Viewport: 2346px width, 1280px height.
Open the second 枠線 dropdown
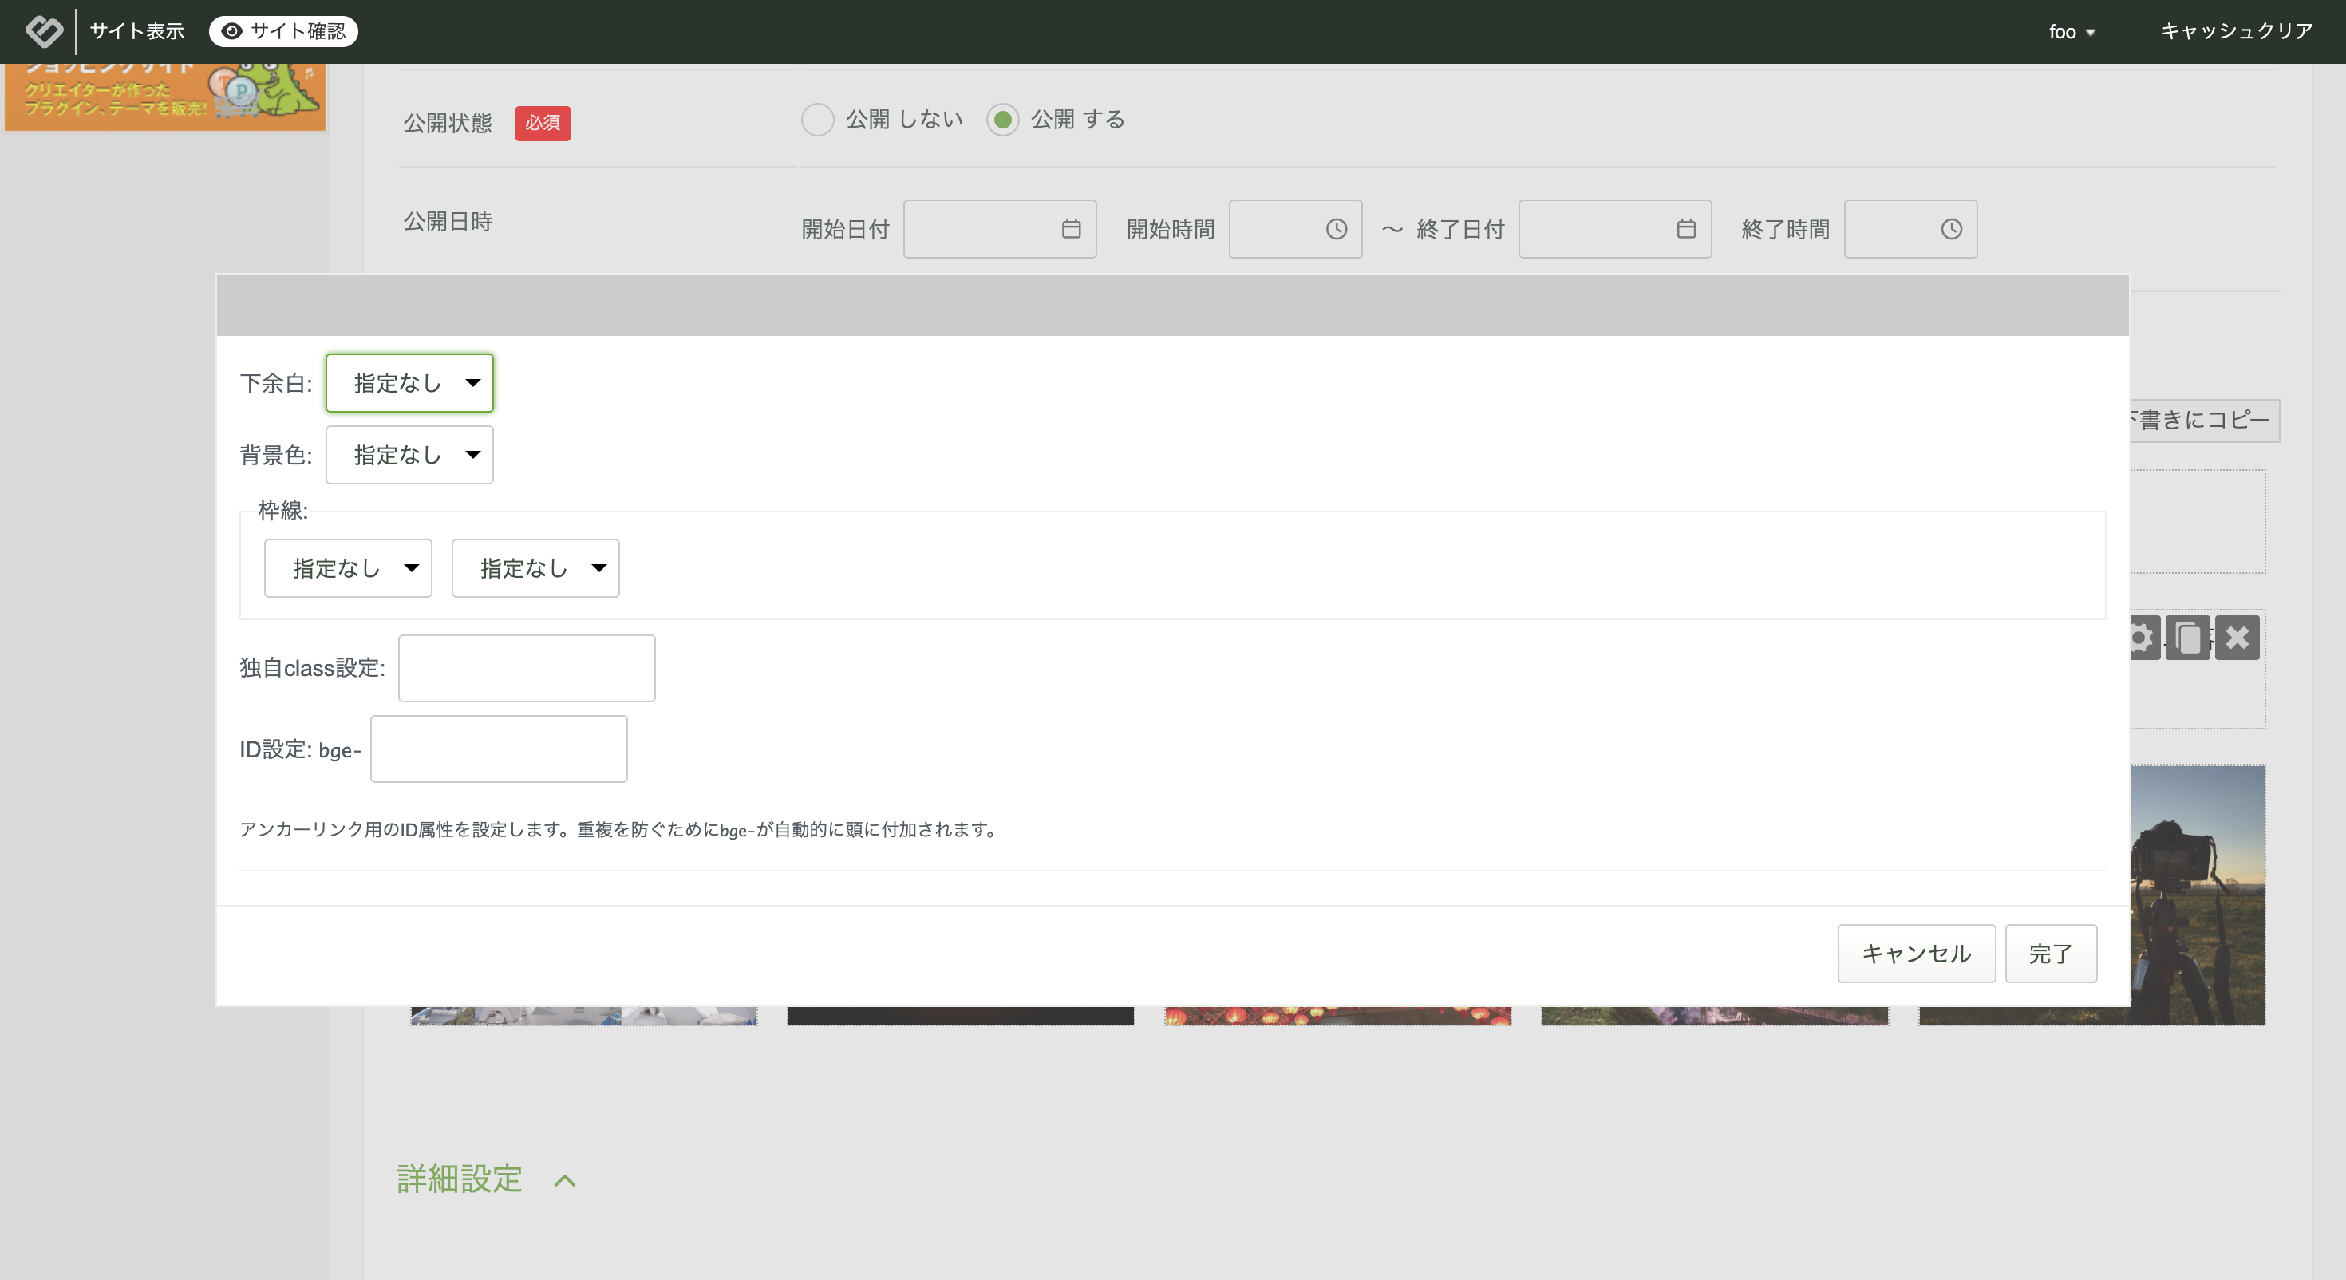click(x=535, y=567)
